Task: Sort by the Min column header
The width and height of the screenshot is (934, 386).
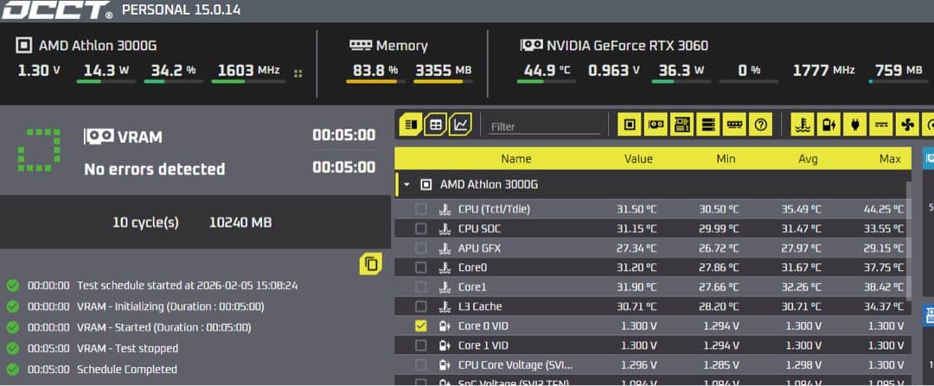Action: [x=726, y=159]
